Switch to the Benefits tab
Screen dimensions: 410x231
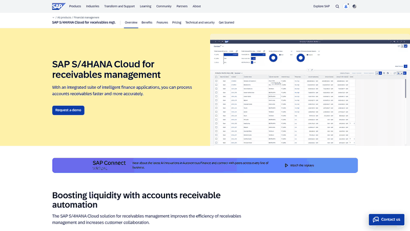pos(147,23)
